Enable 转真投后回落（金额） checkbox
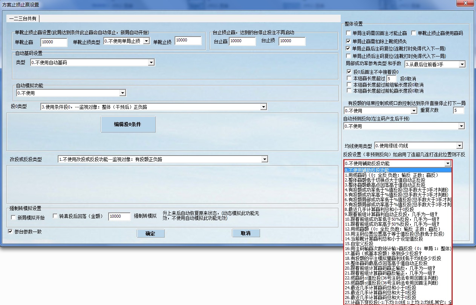The height and width of the screenshot is (305, 476). pyautogui.click(x=55, y=216)
